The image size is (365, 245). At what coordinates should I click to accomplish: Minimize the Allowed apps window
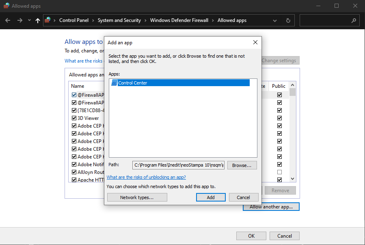pos(318,6)
